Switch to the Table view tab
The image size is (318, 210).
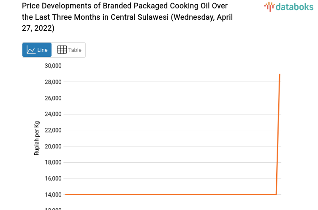click(x=69, y=50)
